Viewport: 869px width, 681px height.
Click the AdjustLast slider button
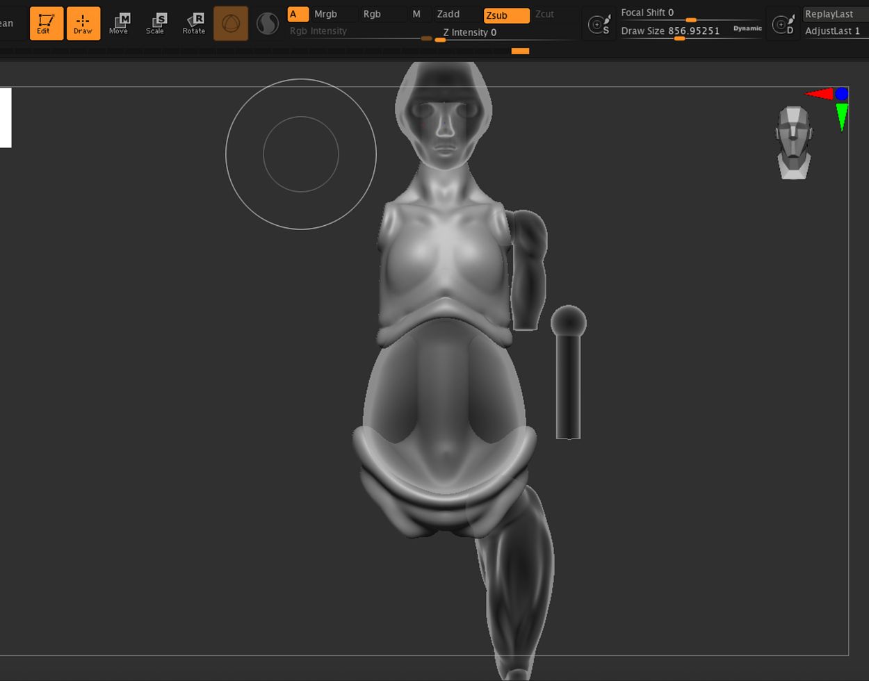833,31
